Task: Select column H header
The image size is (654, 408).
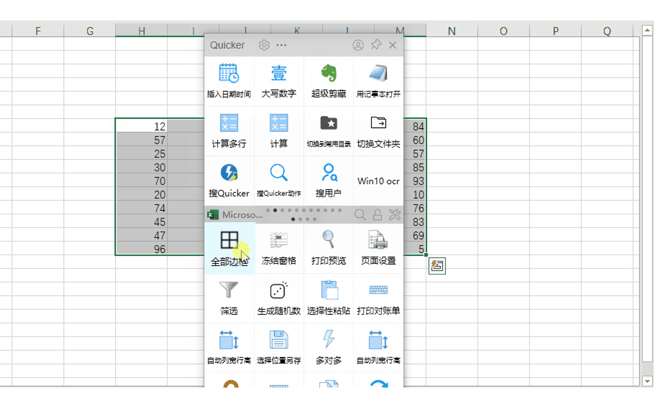Action: [x=141, y=31]
